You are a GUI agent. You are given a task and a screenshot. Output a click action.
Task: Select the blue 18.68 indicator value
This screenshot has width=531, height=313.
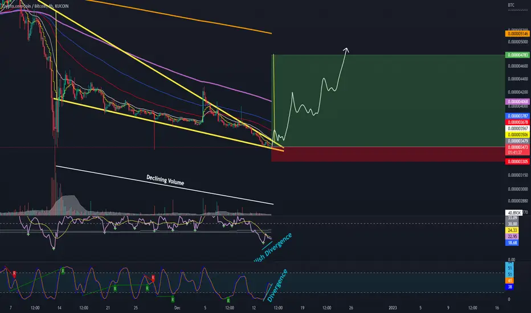(x=512, y=243)
